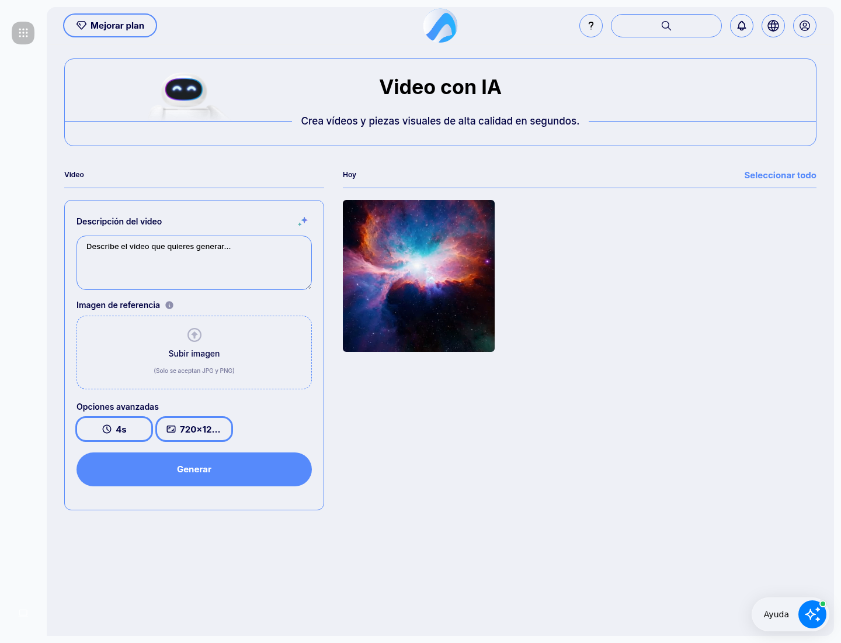This screenshot has width=841, height=643.
Task: Click the app logo at top center
Action: click(x=440, y=26)
